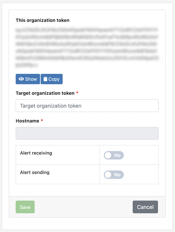
Task: Click the Save button
Action: tap(25, 207)
